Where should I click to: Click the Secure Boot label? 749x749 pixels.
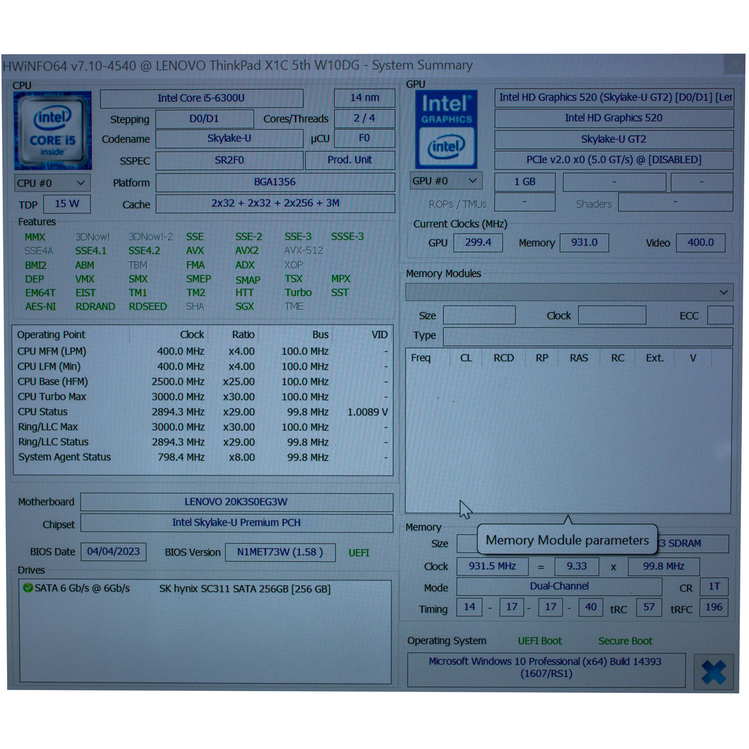point(625,641)
